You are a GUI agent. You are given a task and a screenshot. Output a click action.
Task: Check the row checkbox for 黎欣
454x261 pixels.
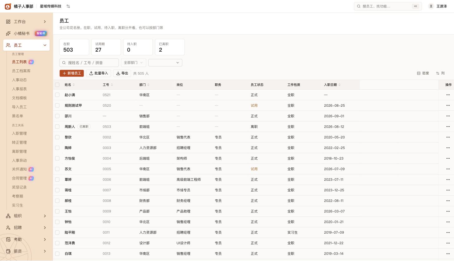point(57,137)
